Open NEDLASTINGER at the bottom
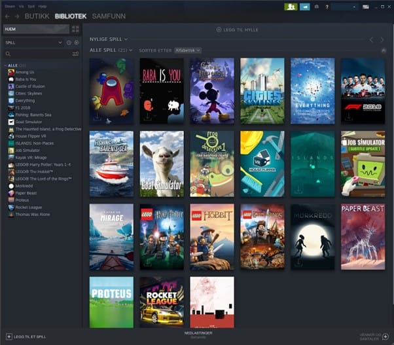 coord(198,335)
